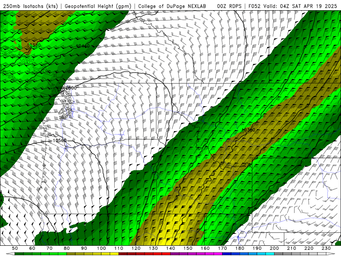Click the 50 label on the color scale

[15, 248]
